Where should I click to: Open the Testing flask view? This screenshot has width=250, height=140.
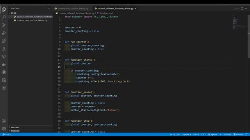[x=4, y=49]
